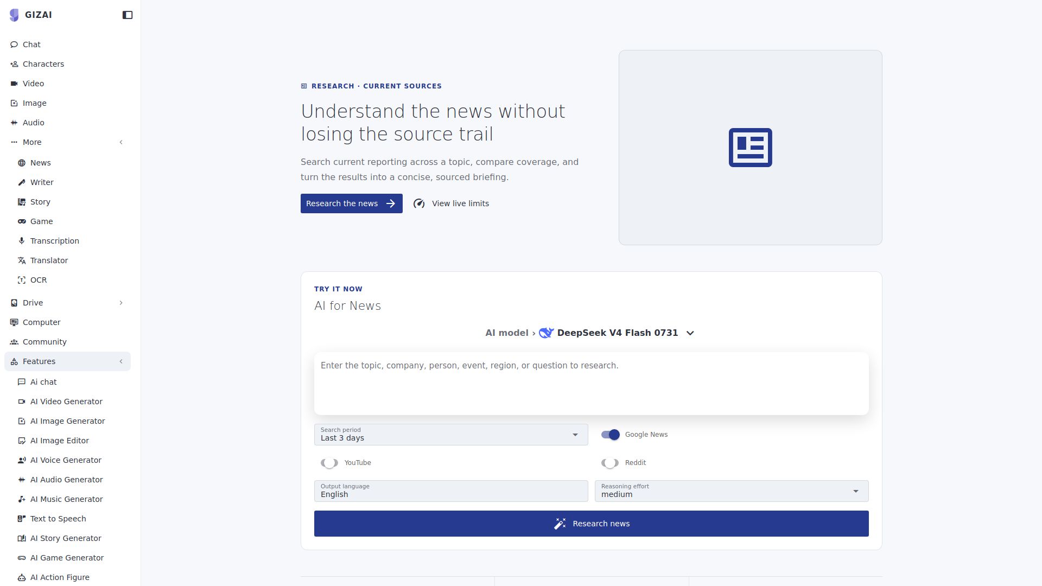Open the AI model chevron dropdown

pos(690,333)
